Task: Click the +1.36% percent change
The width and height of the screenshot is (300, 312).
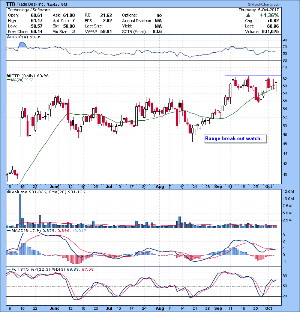Action: click(x=269, y=15)
